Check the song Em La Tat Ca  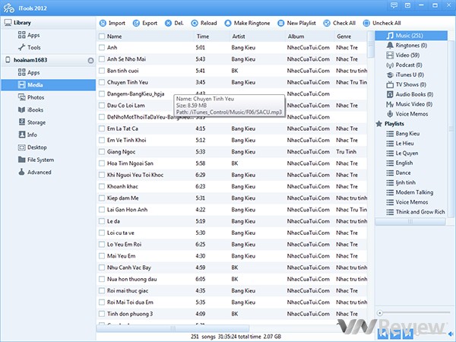point(102,128)
